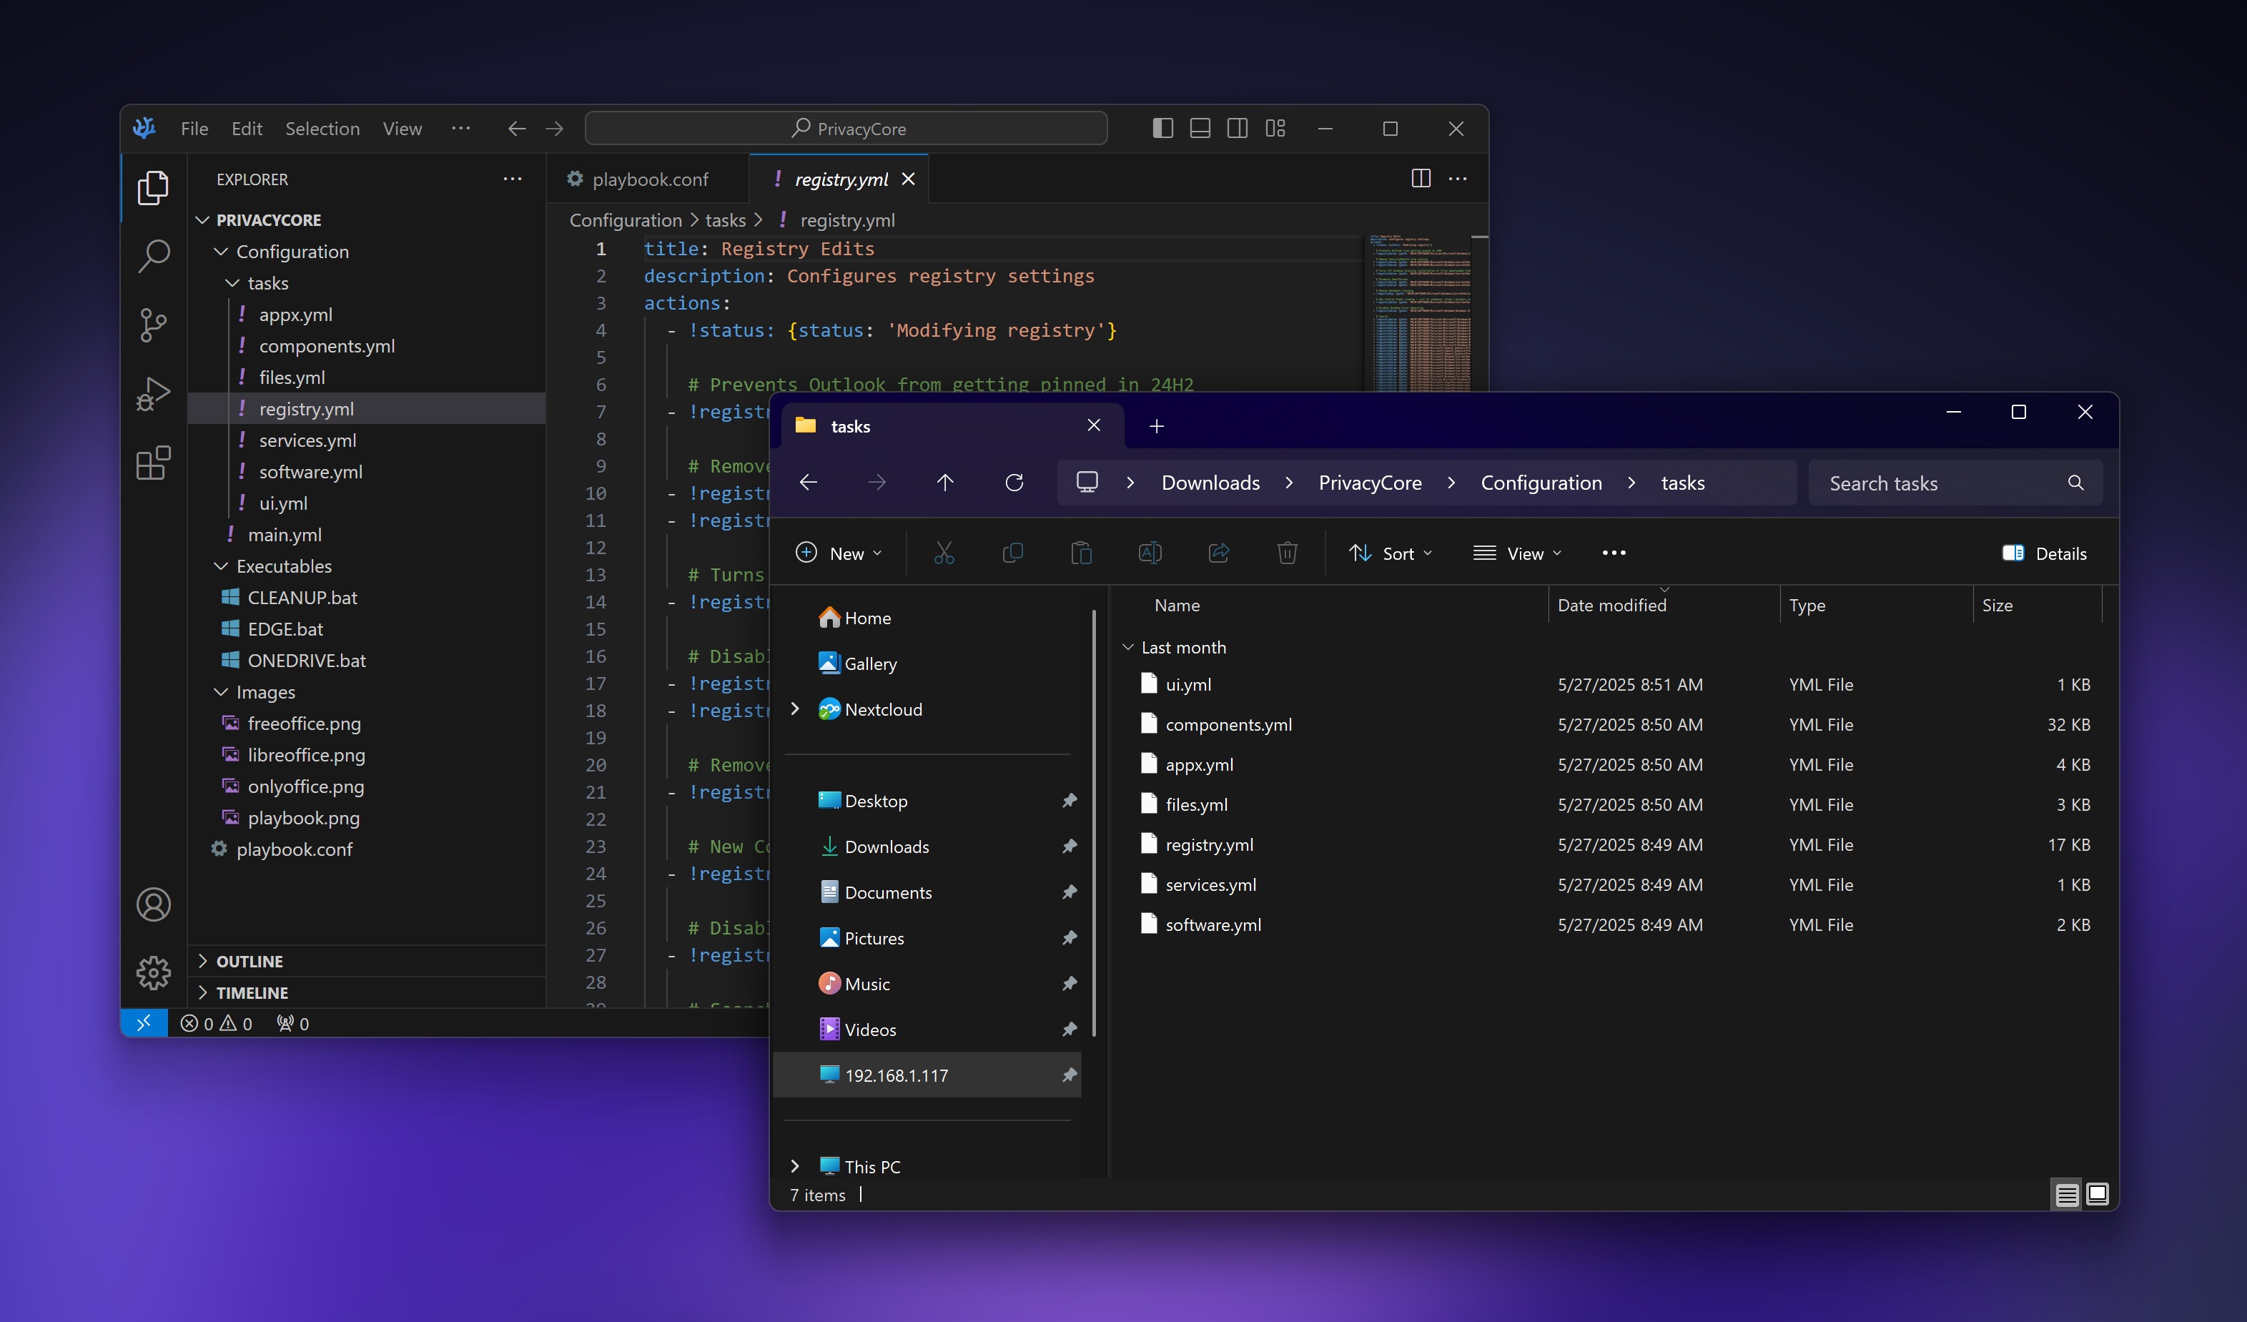Click the Copy icon in File Explorer toolbar

coord(1012,553)
